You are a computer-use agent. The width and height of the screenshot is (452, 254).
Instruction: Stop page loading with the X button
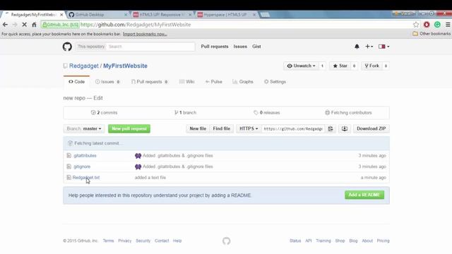coord(25,25)
